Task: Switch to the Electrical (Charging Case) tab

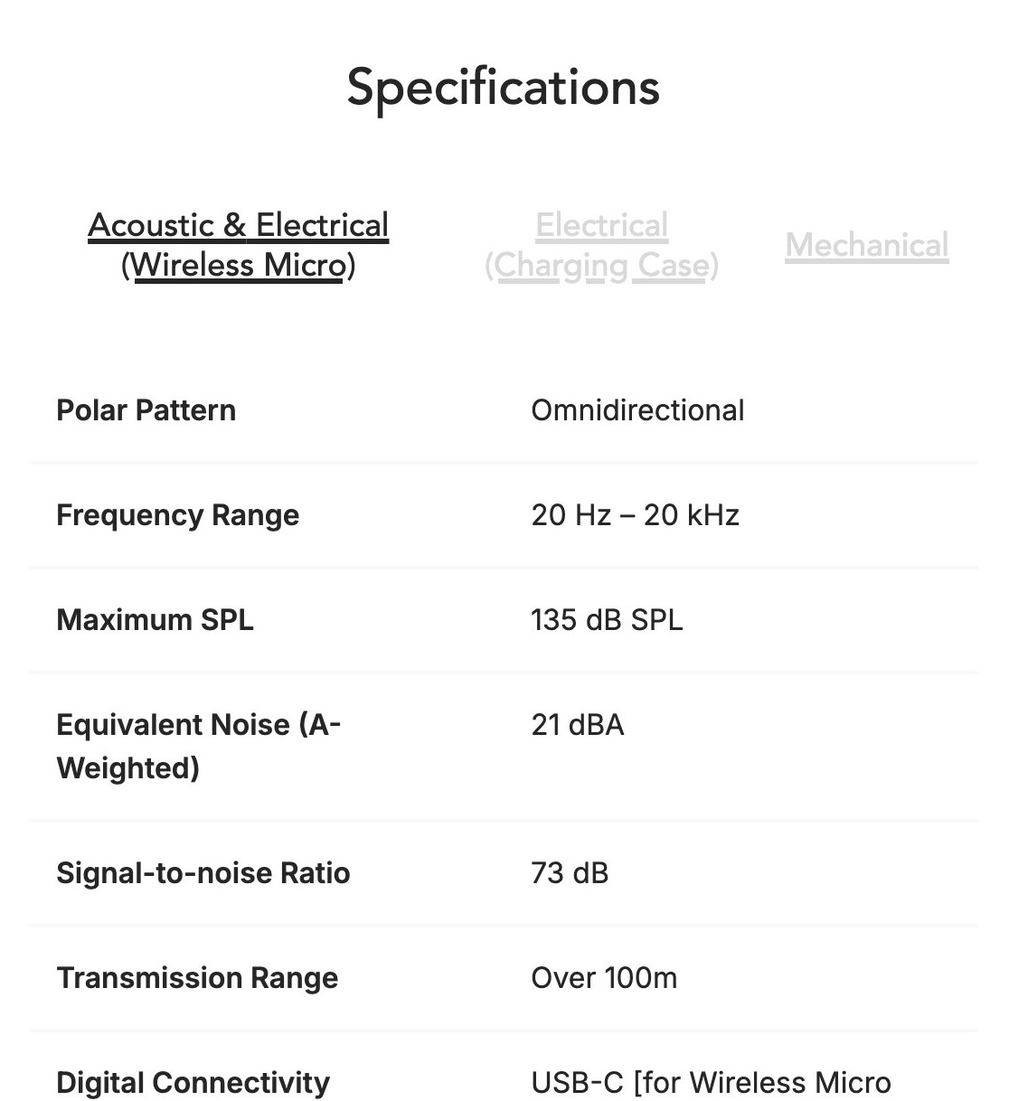Action: tap(601, 245)
